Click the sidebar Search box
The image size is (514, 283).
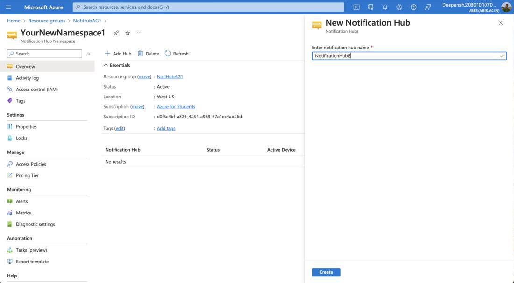coord(44,54)
